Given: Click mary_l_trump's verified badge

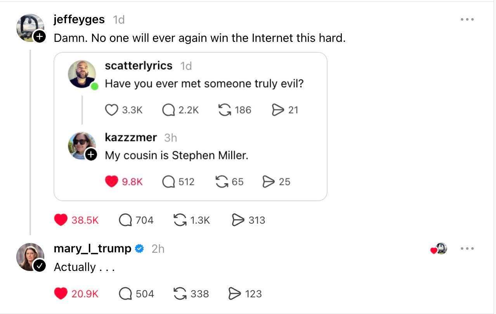Looking at the screenshot, I should point(139,248).
